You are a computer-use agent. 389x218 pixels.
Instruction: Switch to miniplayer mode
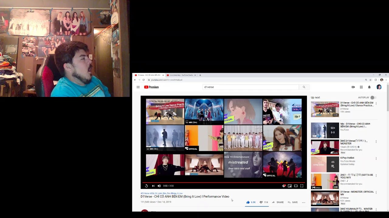(290, 186)
